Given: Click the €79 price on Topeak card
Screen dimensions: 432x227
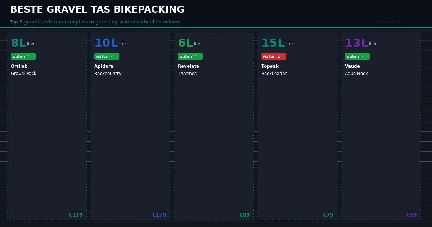Looking at the screenshot, I should (328, 215).
